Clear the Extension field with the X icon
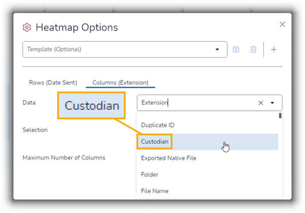The image size is (305, 213). (261, 103)
